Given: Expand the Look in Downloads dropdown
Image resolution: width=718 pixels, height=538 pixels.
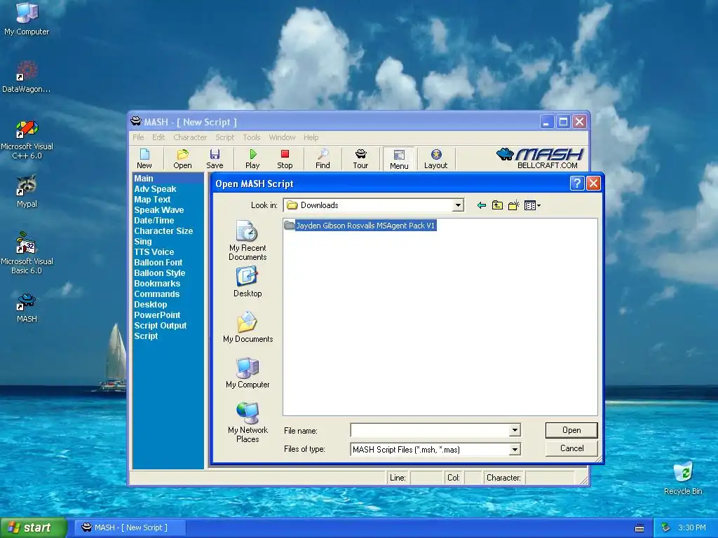Looking at the screenshot, I should click(x=458, y=205).
